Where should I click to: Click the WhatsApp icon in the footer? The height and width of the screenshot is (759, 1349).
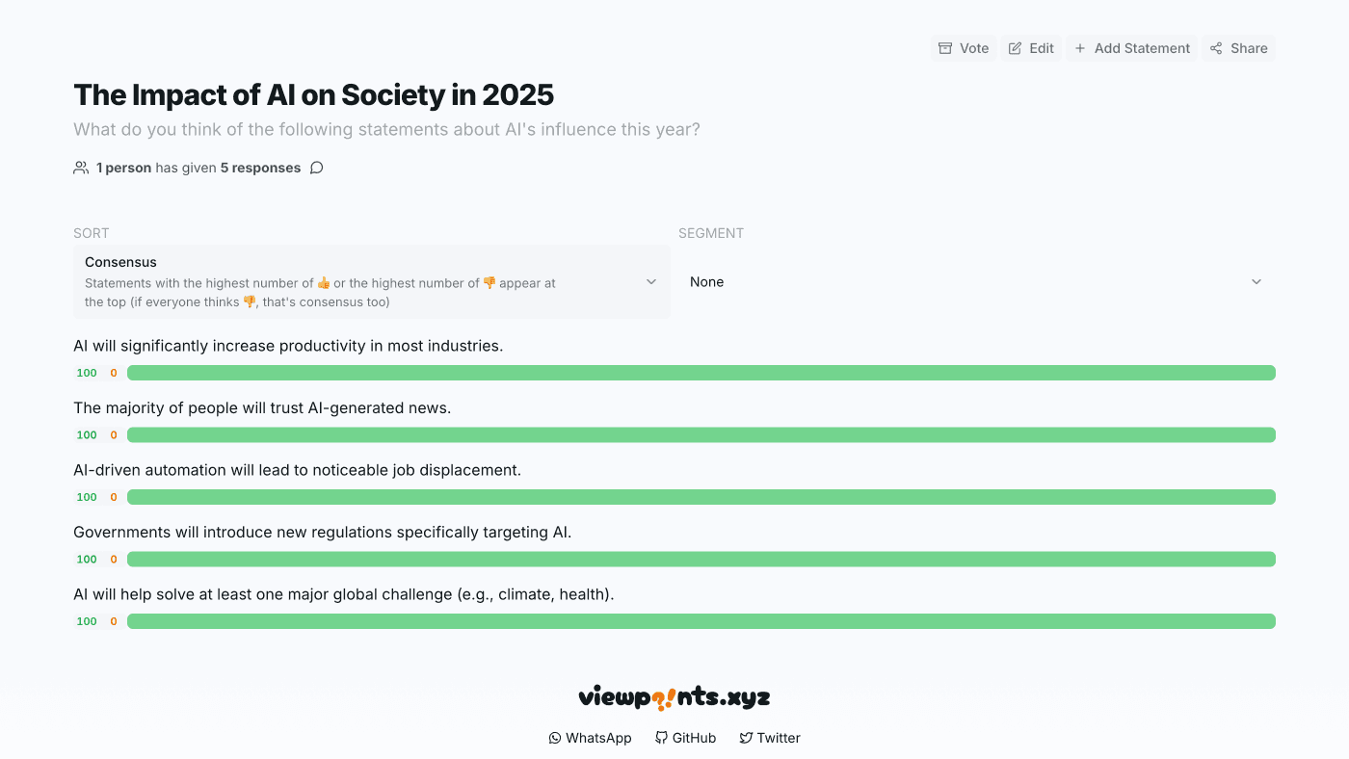555,738
